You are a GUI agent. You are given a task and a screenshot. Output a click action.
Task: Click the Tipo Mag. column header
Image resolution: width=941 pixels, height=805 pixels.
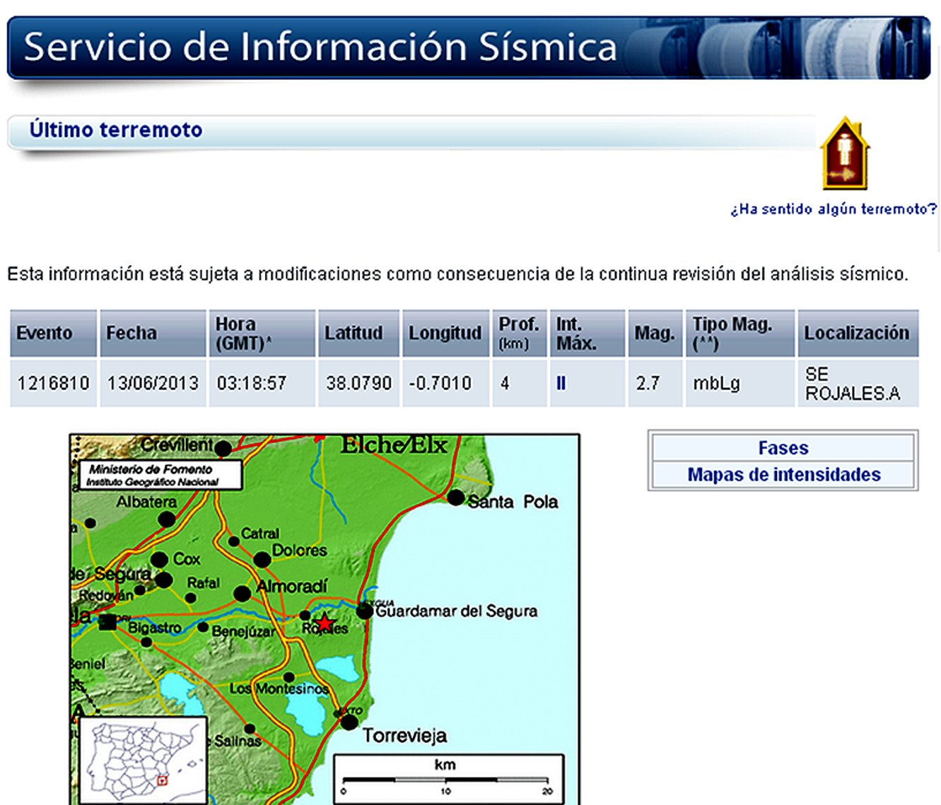[740, 333]
